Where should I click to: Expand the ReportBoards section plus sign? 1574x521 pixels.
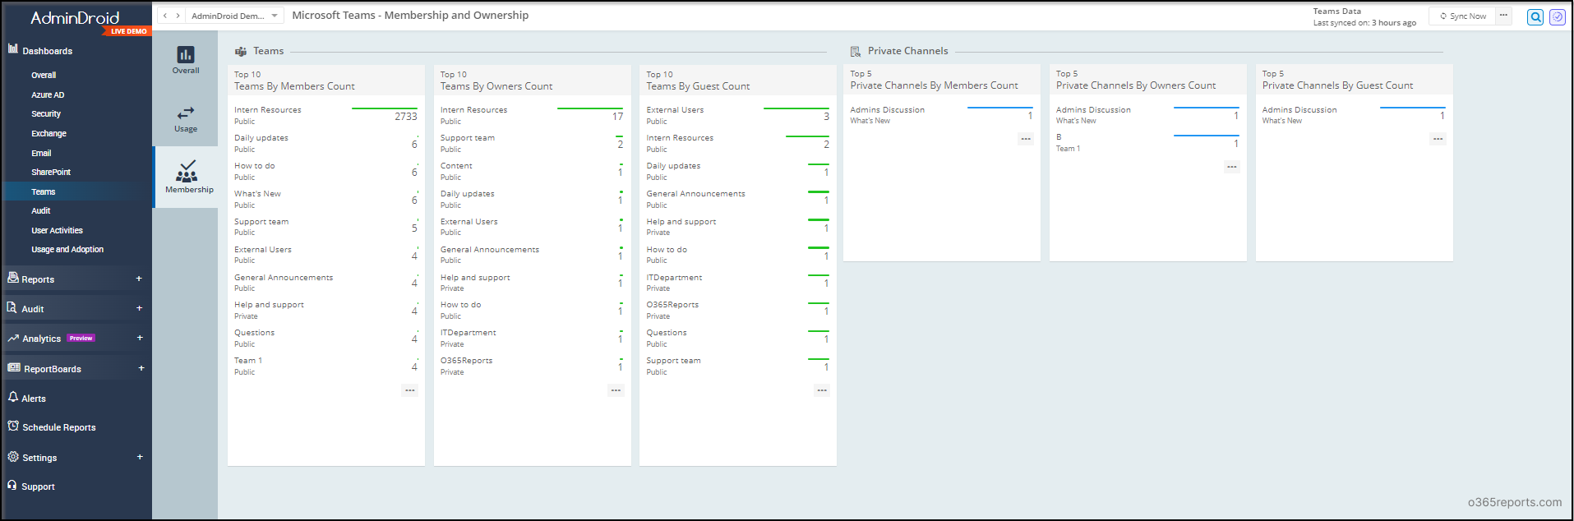coord(141,368)
